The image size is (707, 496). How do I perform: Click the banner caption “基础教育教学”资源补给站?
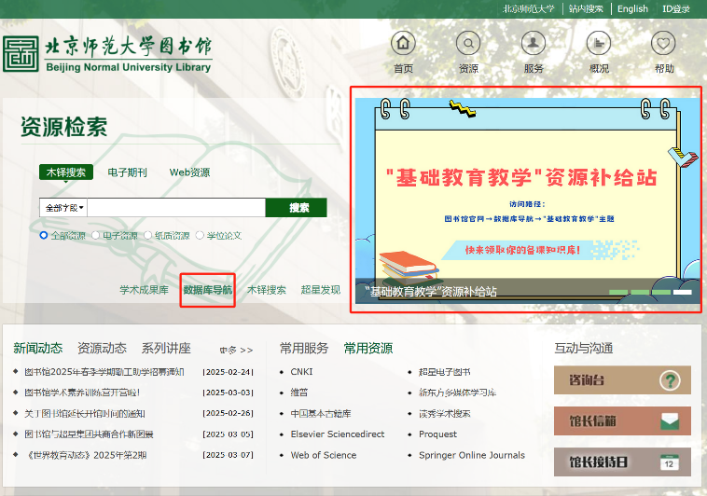[431, 292]
